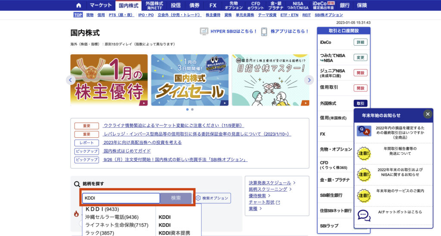Open the 貸株 sub-navigation link
441x236 pixels.
coord(228,15)
